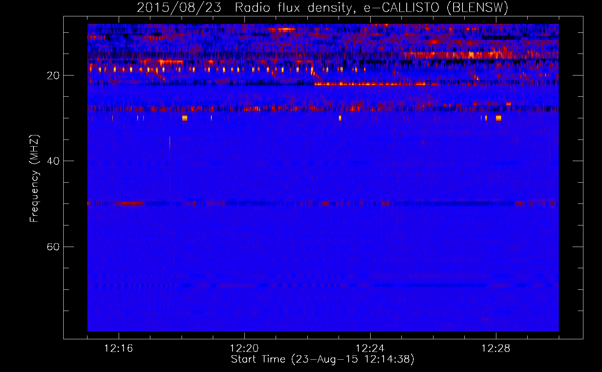Click the 40 frequency tick label
The width and height of the screenshot is (602, 372).
(53, 161)
